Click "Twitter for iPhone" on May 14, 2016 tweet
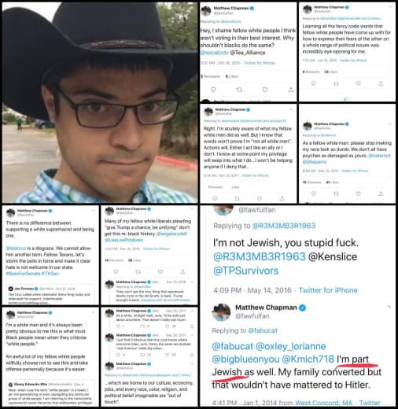 (328, 290)
